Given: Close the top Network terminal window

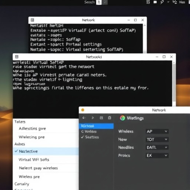Looking at the screenshot, I should pyautogui.click(x=142, y=20).
